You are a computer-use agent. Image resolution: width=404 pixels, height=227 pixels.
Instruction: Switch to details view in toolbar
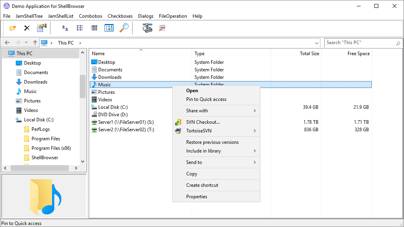pyautogui.click(x=94, y=28)
